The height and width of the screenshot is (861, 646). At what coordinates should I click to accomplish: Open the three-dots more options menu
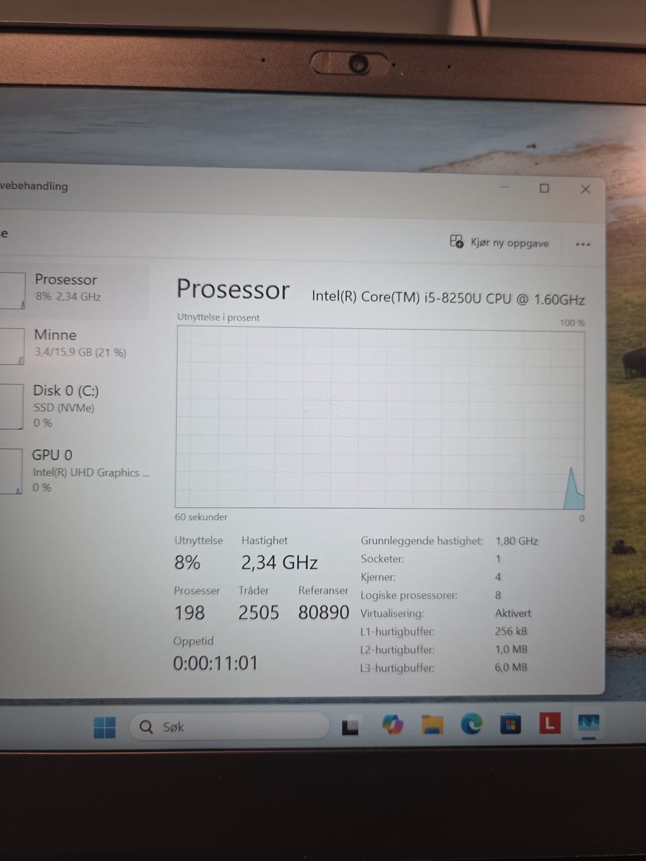click(x=583, y=244)
